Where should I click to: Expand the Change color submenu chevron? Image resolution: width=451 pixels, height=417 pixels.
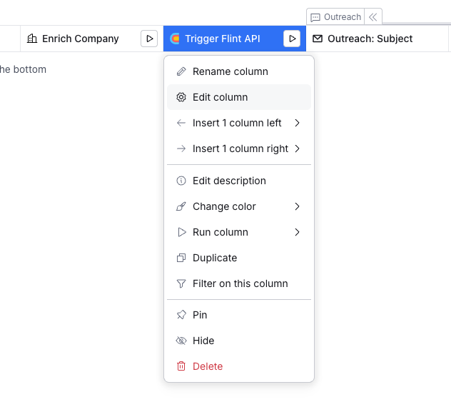pyautogui.click(x=297, y=206)
